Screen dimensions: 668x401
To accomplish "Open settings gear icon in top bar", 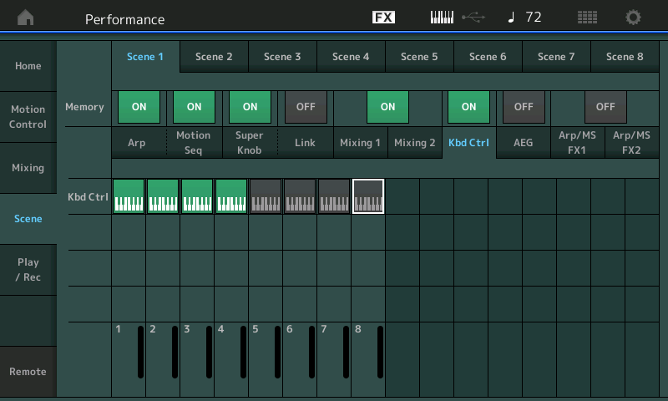I will (x=634, y=18).
